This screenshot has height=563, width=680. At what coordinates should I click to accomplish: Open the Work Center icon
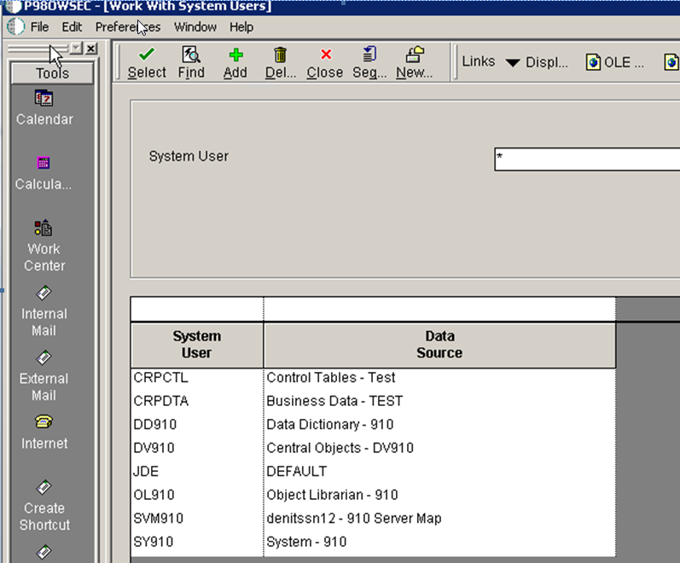[x=44, y=228]
